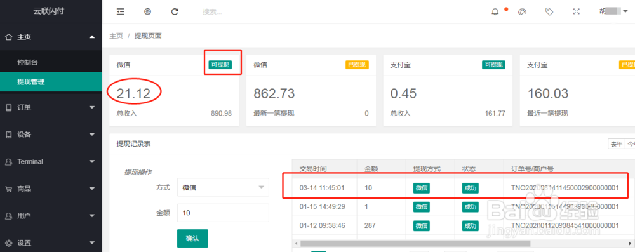Click the 862.73 withdrawn amount
The height and width of the screenshot is (252, 635).
[x=274, y=93]
